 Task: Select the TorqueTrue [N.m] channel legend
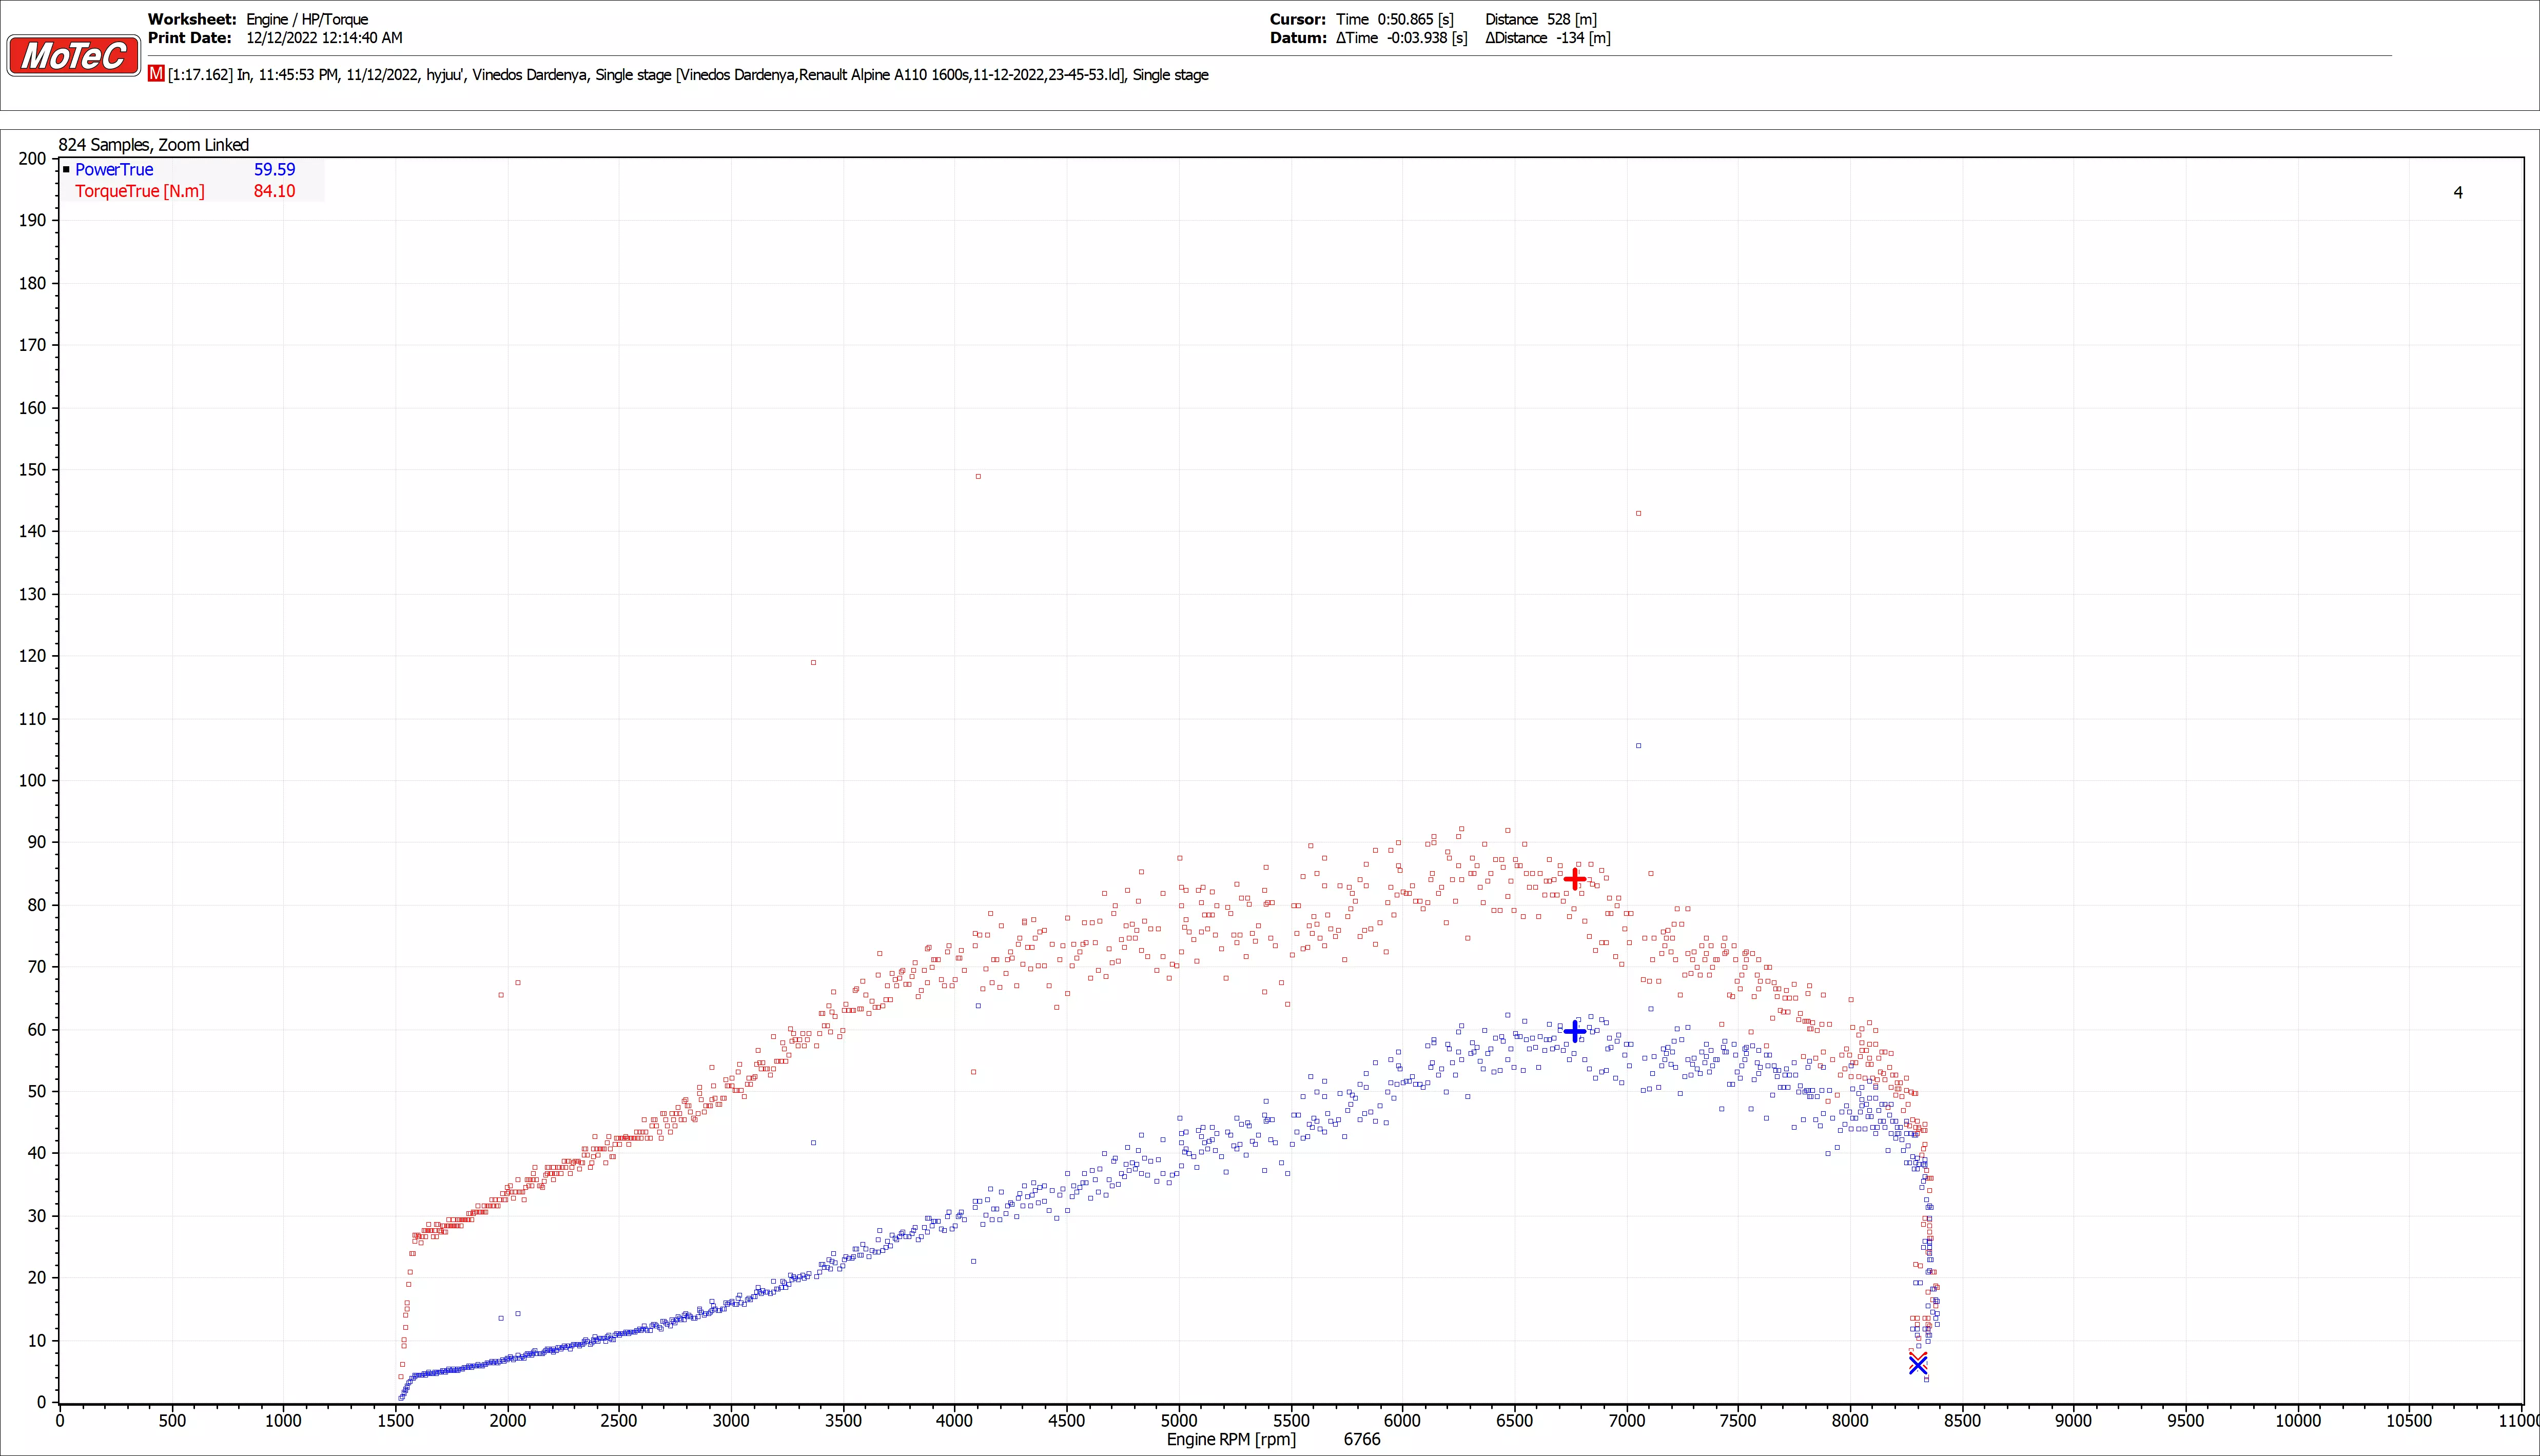139,191
